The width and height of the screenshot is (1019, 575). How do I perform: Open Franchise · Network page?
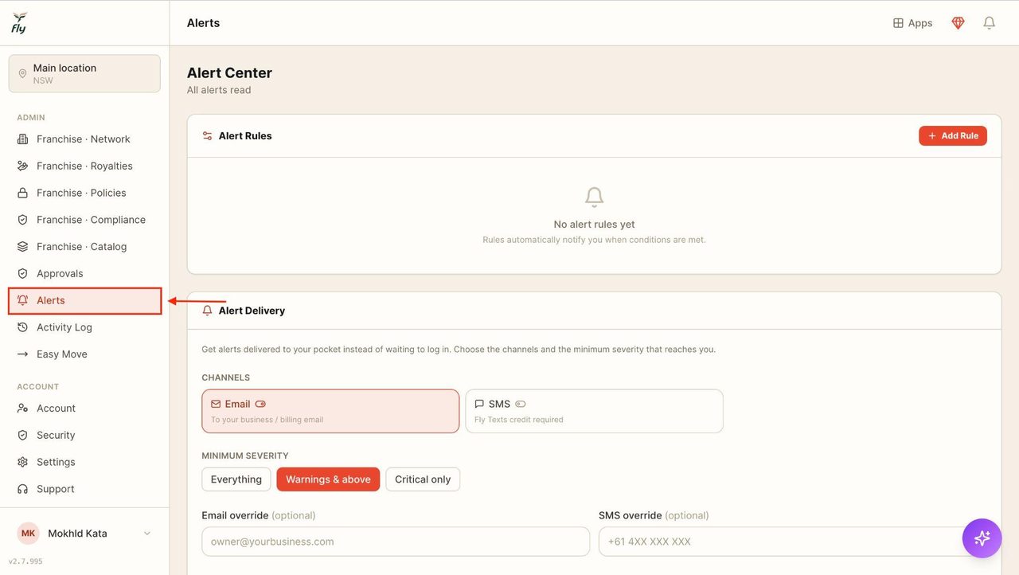pos(84,139)
